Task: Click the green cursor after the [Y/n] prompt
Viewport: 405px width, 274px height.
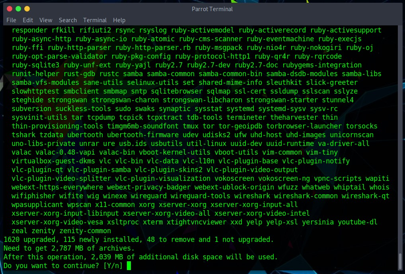Action: click(x=129, y=266)
